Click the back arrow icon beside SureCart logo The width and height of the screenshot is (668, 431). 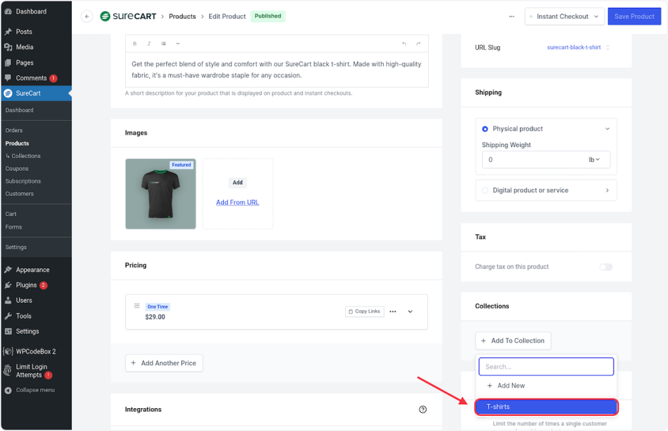click(87, 16)
